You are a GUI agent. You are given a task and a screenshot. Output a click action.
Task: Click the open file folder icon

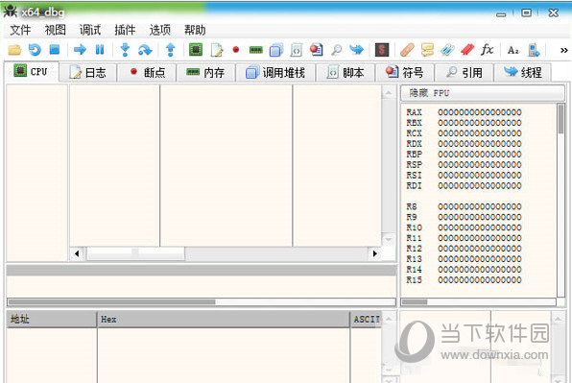[x=14, y=50]
